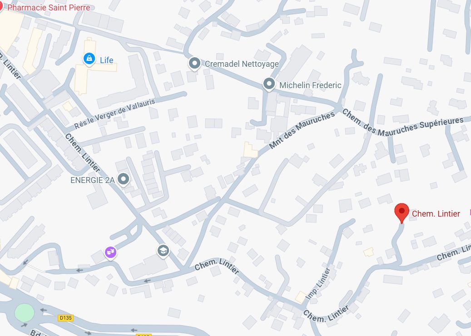Select the Michelin Frederic label text
This screenshot has width=471, height=336.
click(310, 85)
